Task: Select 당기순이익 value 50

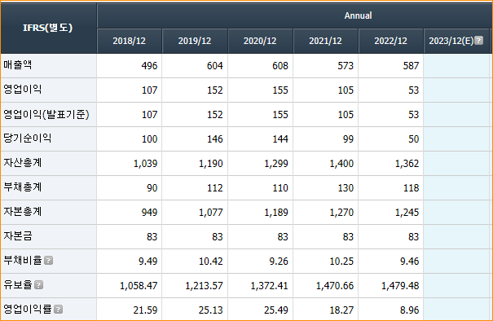Action: (x=413, y=139)
